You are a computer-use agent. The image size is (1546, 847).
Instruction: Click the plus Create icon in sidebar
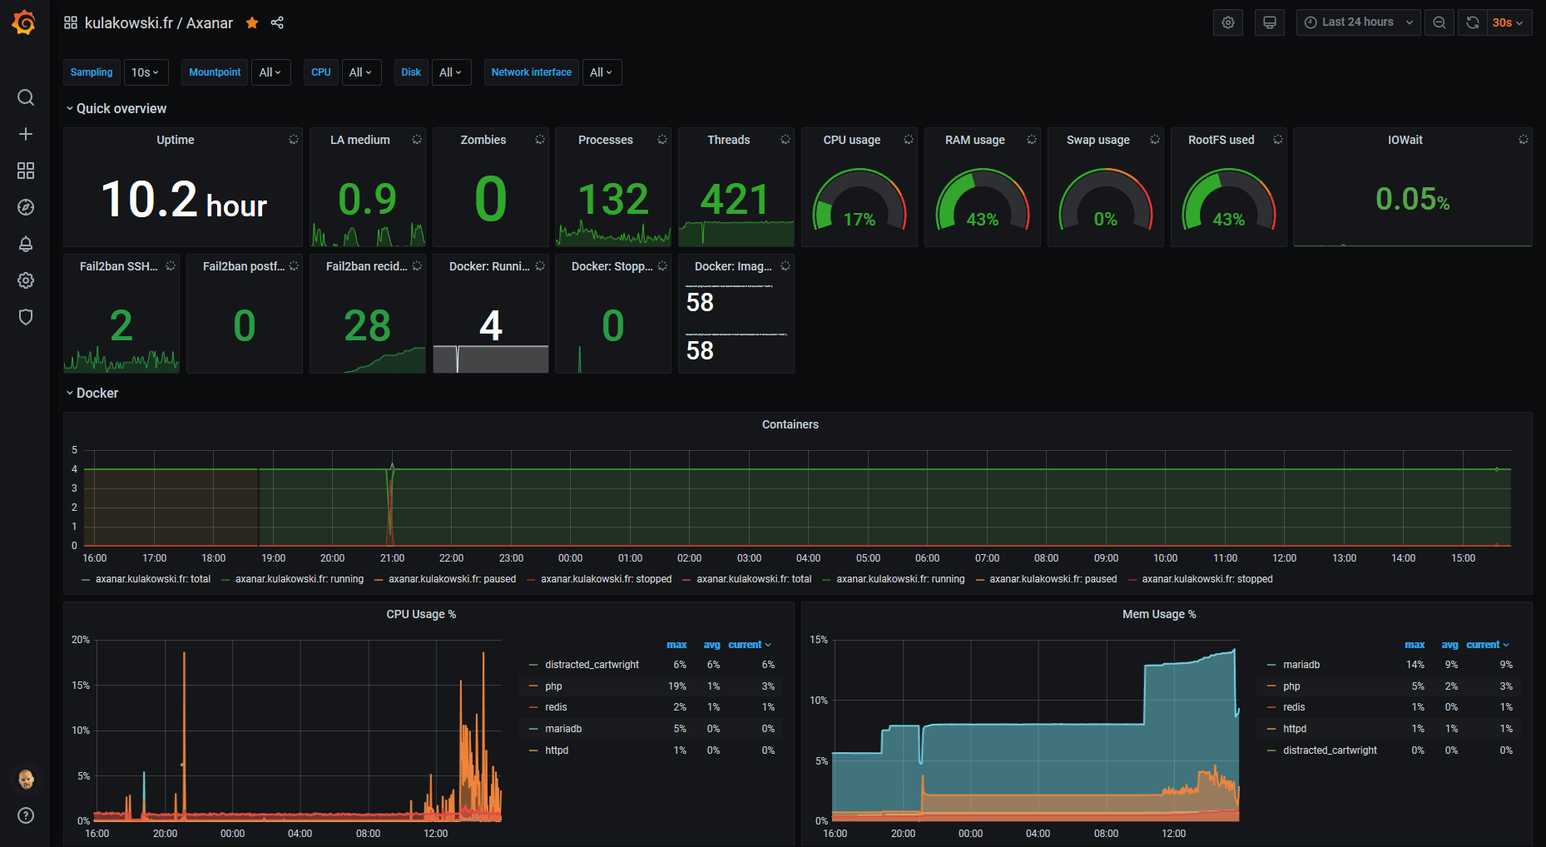26,134
